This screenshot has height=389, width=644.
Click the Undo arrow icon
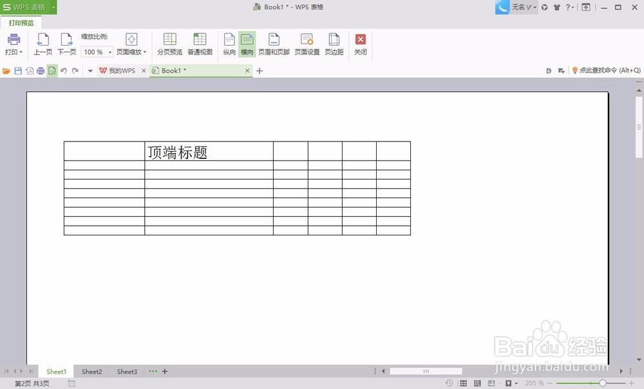[x=64, y=71]
